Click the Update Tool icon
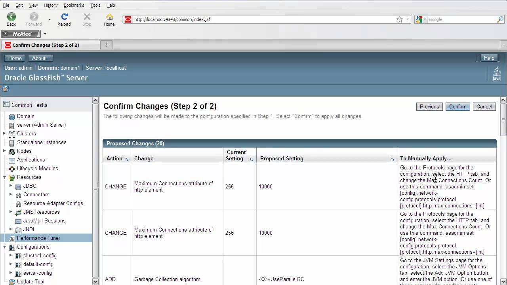 [x=12, y=282]
